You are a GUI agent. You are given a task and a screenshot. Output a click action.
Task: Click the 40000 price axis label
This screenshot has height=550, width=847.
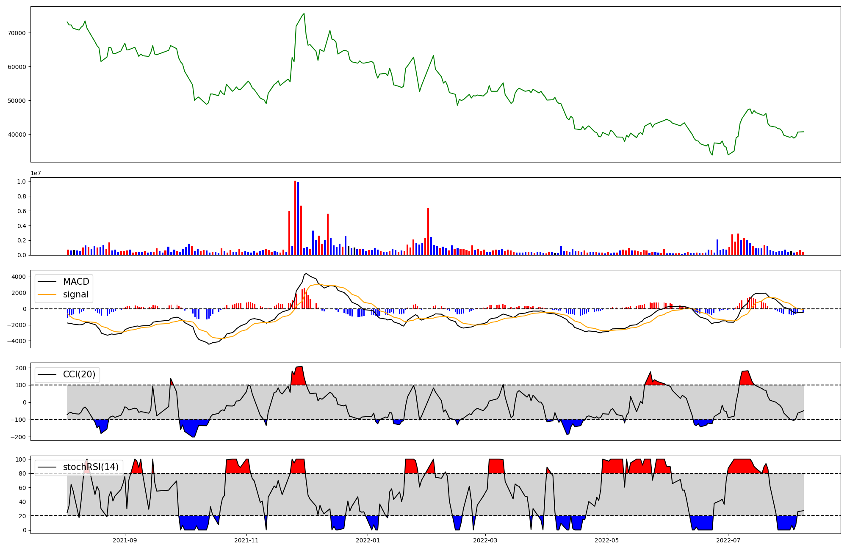point(17,135)
